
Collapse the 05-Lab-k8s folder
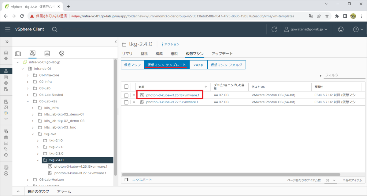(28, 101)
